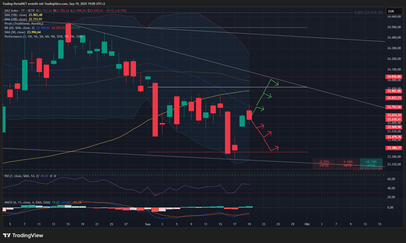Click the lowest red arrow annotation
Viewport: 406px width, 243px height.
tap(274, 148)
